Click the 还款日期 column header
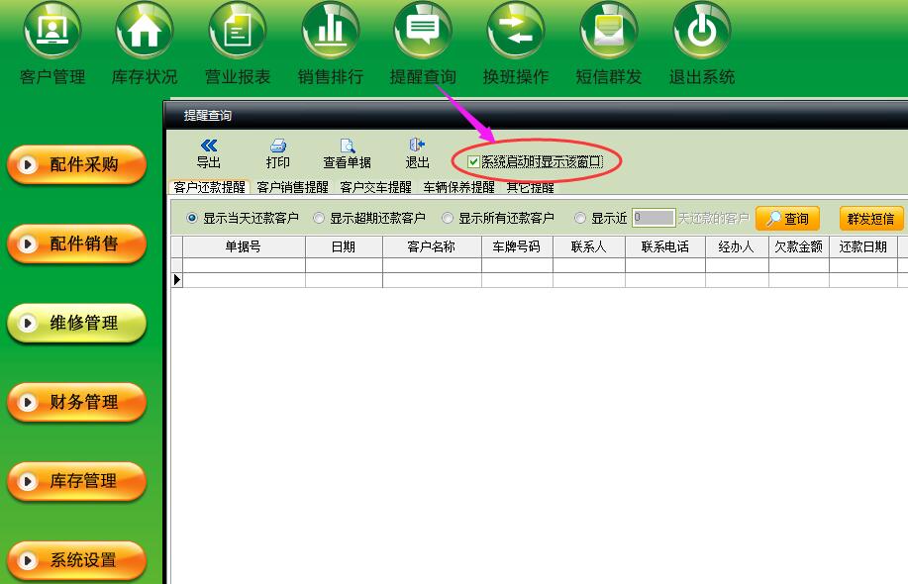This screenshot has width=908, height=584. click(862, 246)
